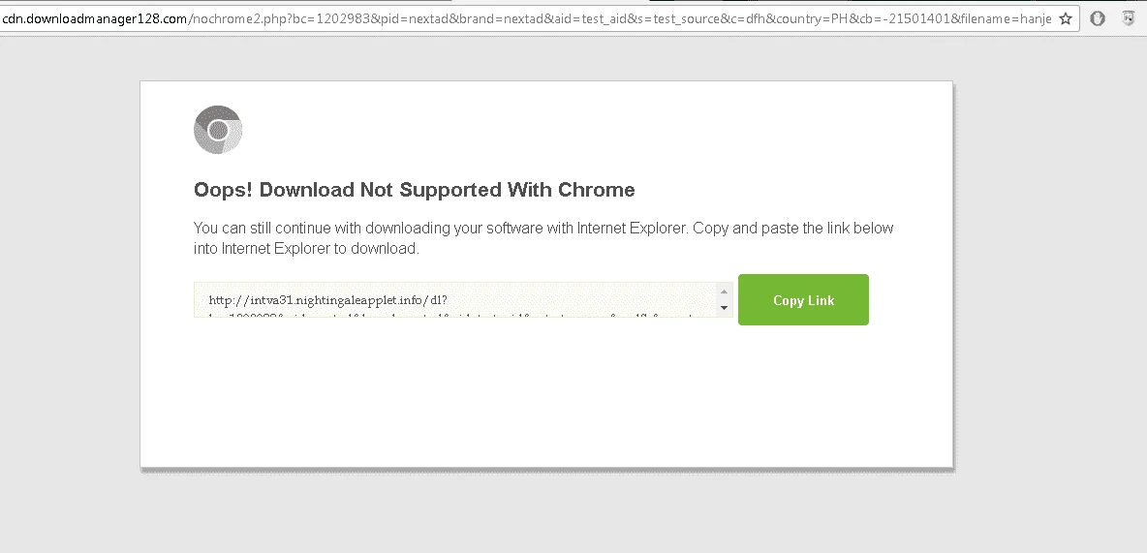Click the word "Chrome" in the heading

[x=596, y=190]
